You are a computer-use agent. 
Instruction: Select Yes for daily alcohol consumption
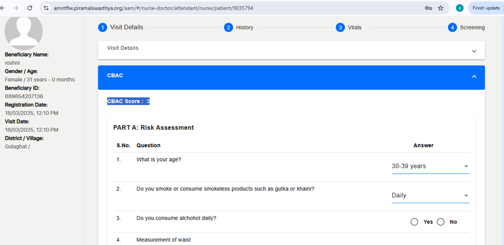pyautogui.click(x=414, y=222)
